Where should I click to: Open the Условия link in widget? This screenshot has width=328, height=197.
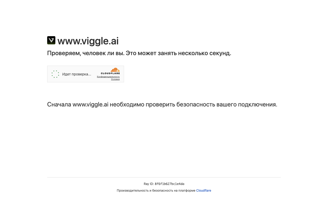(115, 79)
